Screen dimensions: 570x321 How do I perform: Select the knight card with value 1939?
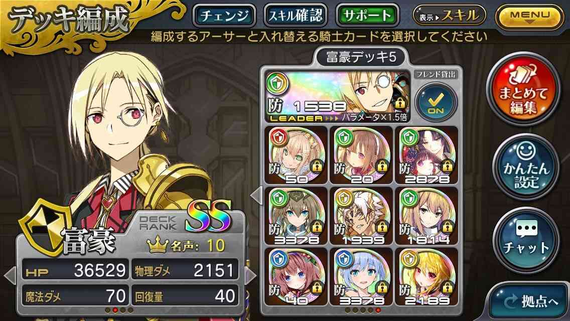point(361,216)
